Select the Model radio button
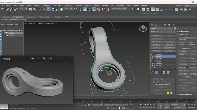 pos(153,82)
